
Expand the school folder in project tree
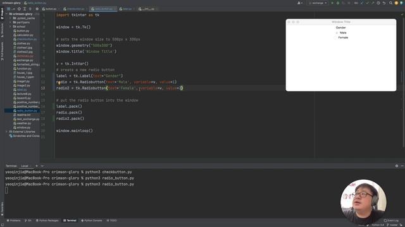pyautogui.click(x=11, y=26)
